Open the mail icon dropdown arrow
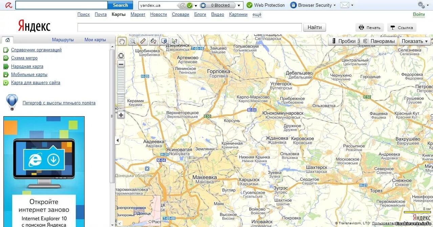The width and height of the screenshot is (433, 227). (x=352, y=5)
